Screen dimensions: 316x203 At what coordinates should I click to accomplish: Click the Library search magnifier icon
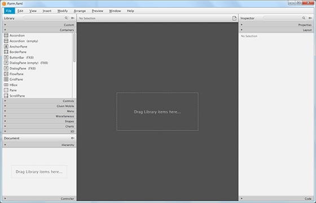coord(66,18)
